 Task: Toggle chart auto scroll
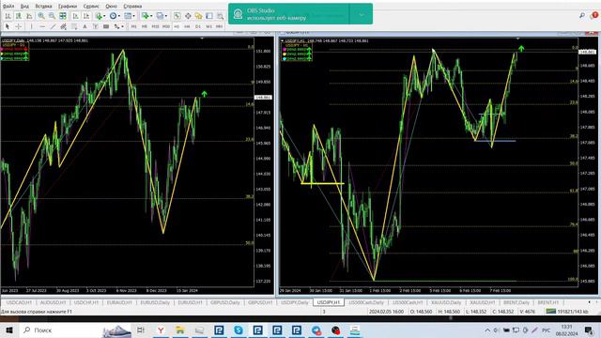click(x=75, y=16)
